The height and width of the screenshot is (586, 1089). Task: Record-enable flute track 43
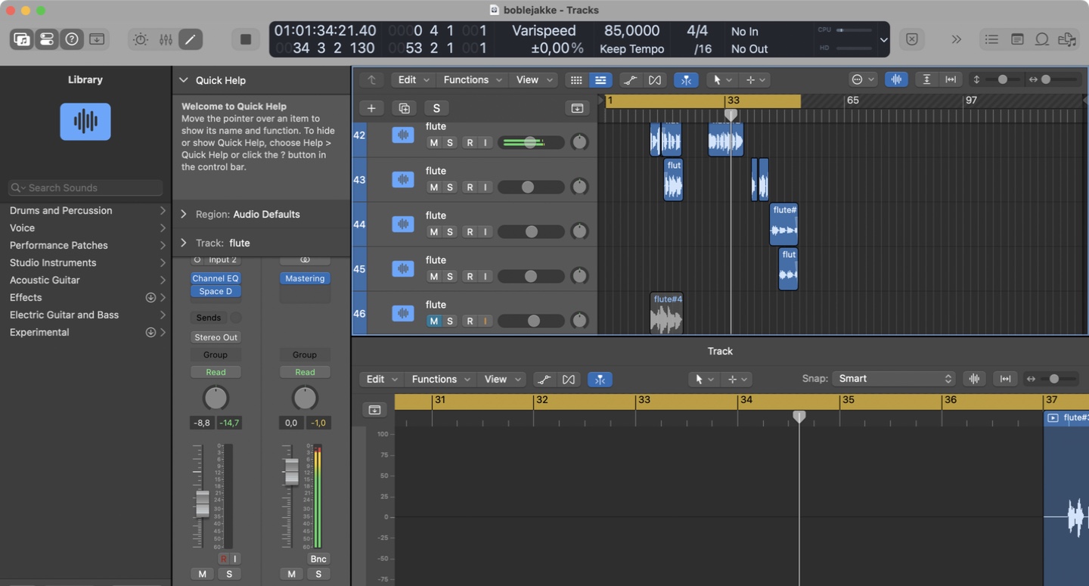[x=470, y=188]
